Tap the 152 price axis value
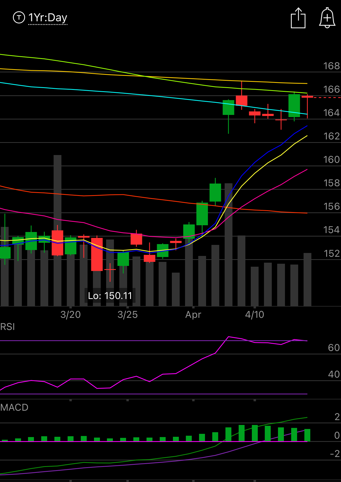Viewport: 341px width, 482px height. 332,254
